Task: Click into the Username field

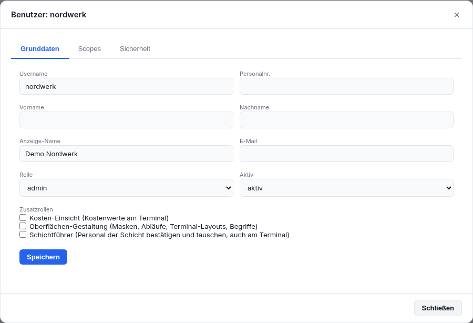Action: (x=126, y=86)
